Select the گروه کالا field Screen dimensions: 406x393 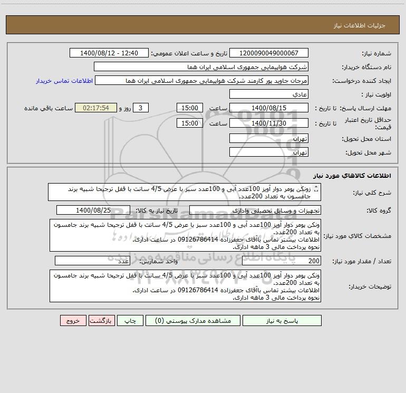[255, 210]
